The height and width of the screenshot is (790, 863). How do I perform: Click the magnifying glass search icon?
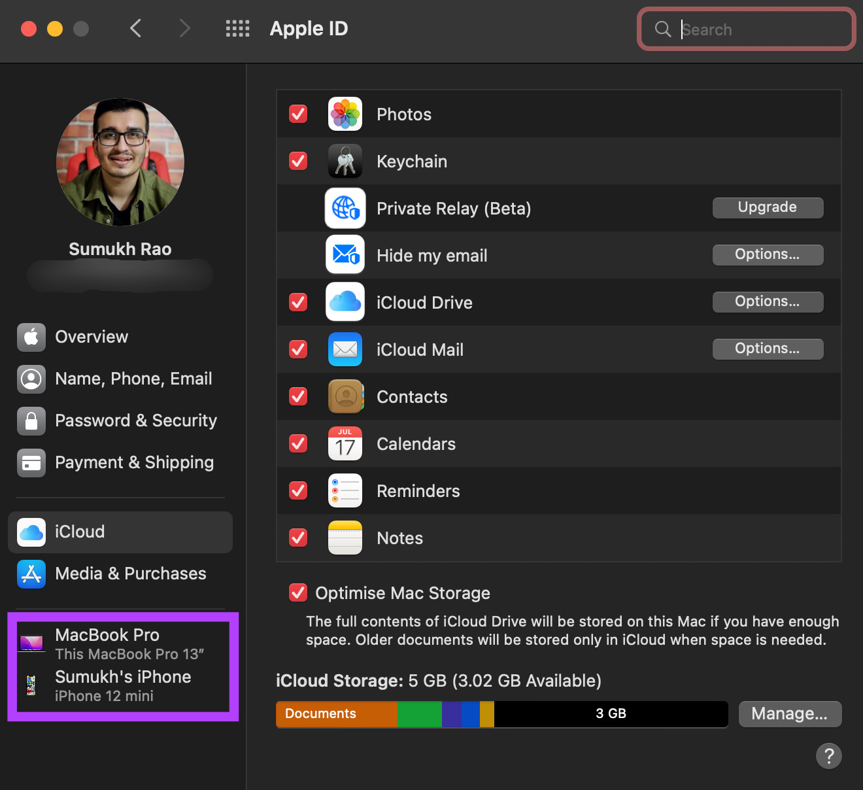click(663, 29)
